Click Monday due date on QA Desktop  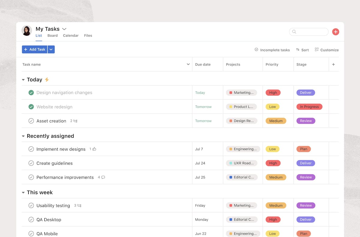coord(202,220)
